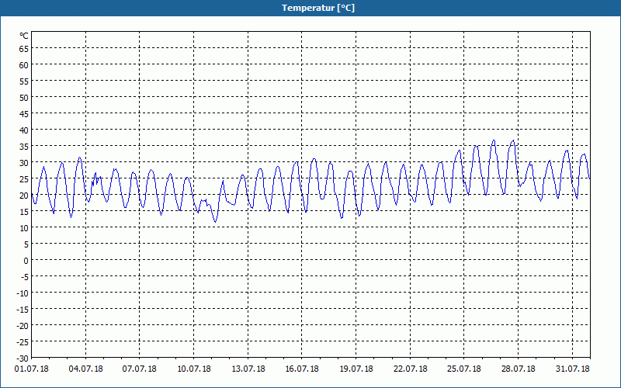The height and width of the screenshot is (388, 621).
Task: Pick the 13.07.18 date label
Action: pos(248,369)
